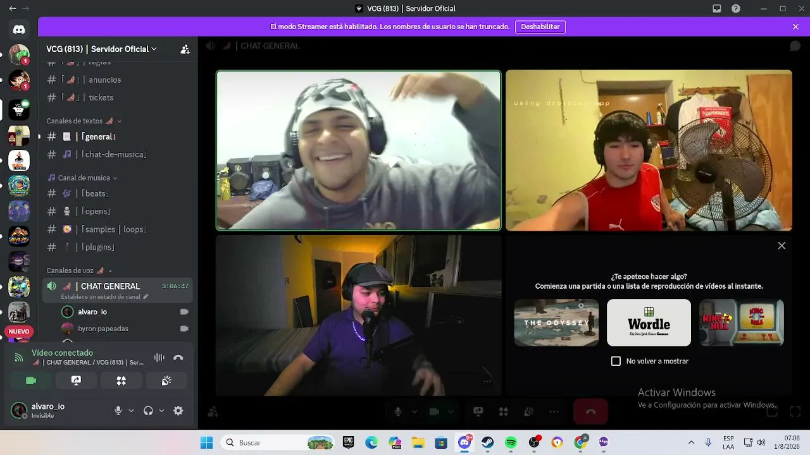
Task: Open the opens channel
Action: (x=118, y=211)
